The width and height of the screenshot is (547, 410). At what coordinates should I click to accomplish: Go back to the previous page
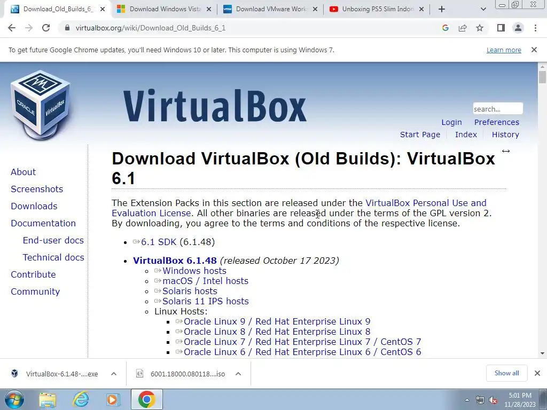[12, 28]
